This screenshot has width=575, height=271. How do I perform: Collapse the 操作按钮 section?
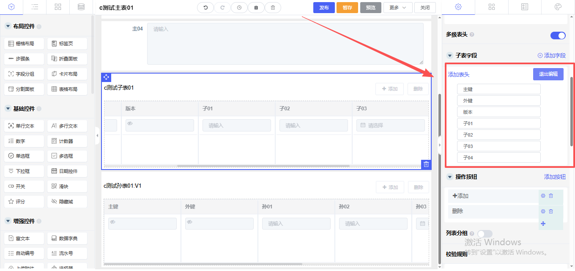[x=450, y=177]
